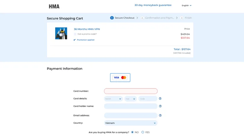Select the Confirmation and Payment step
The width and height of the screenshot is (244, 137).
coord(157,18)
